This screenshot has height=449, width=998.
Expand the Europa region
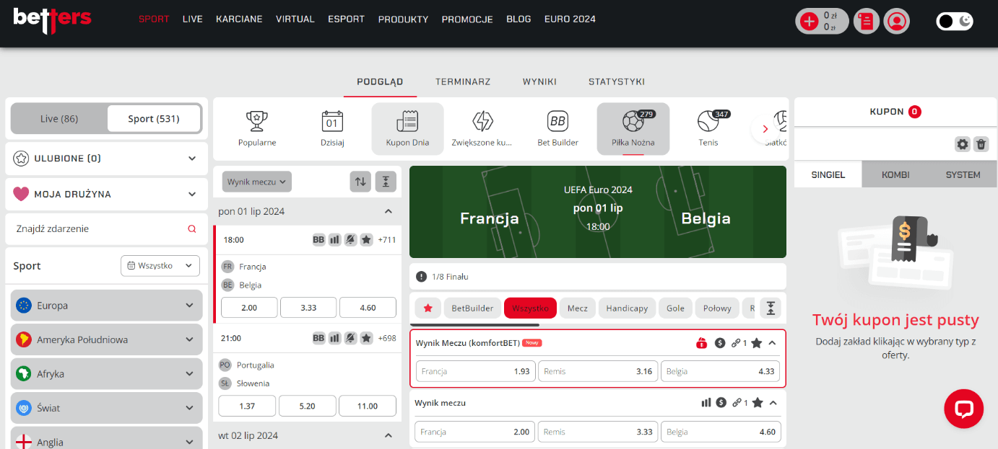tap(106, 306)
